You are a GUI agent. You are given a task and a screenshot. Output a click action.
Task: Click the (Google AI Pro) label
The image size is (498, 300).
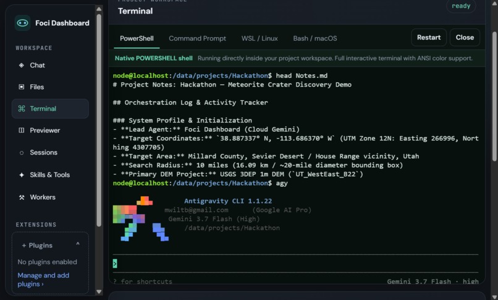(282, 210)
